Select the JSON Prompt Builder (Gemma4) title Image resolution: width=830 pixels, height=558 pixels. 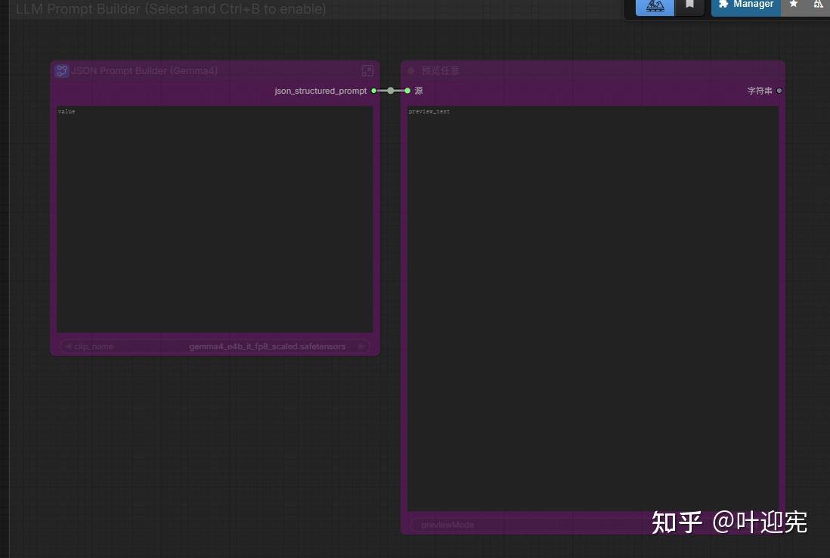[x=144, y=70]
